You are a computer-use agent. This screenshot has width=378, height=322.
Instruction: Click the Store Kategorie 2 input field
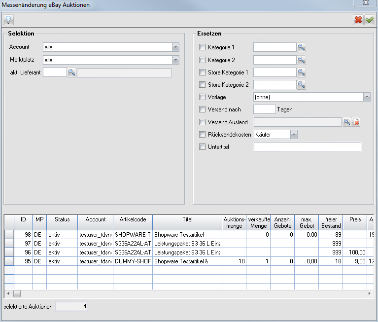tap(275, 85)
